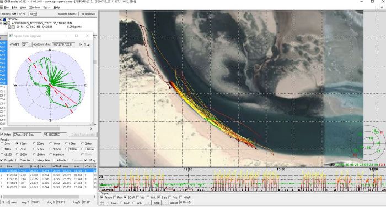Click the polar diagram compass plot

(50, 85)
